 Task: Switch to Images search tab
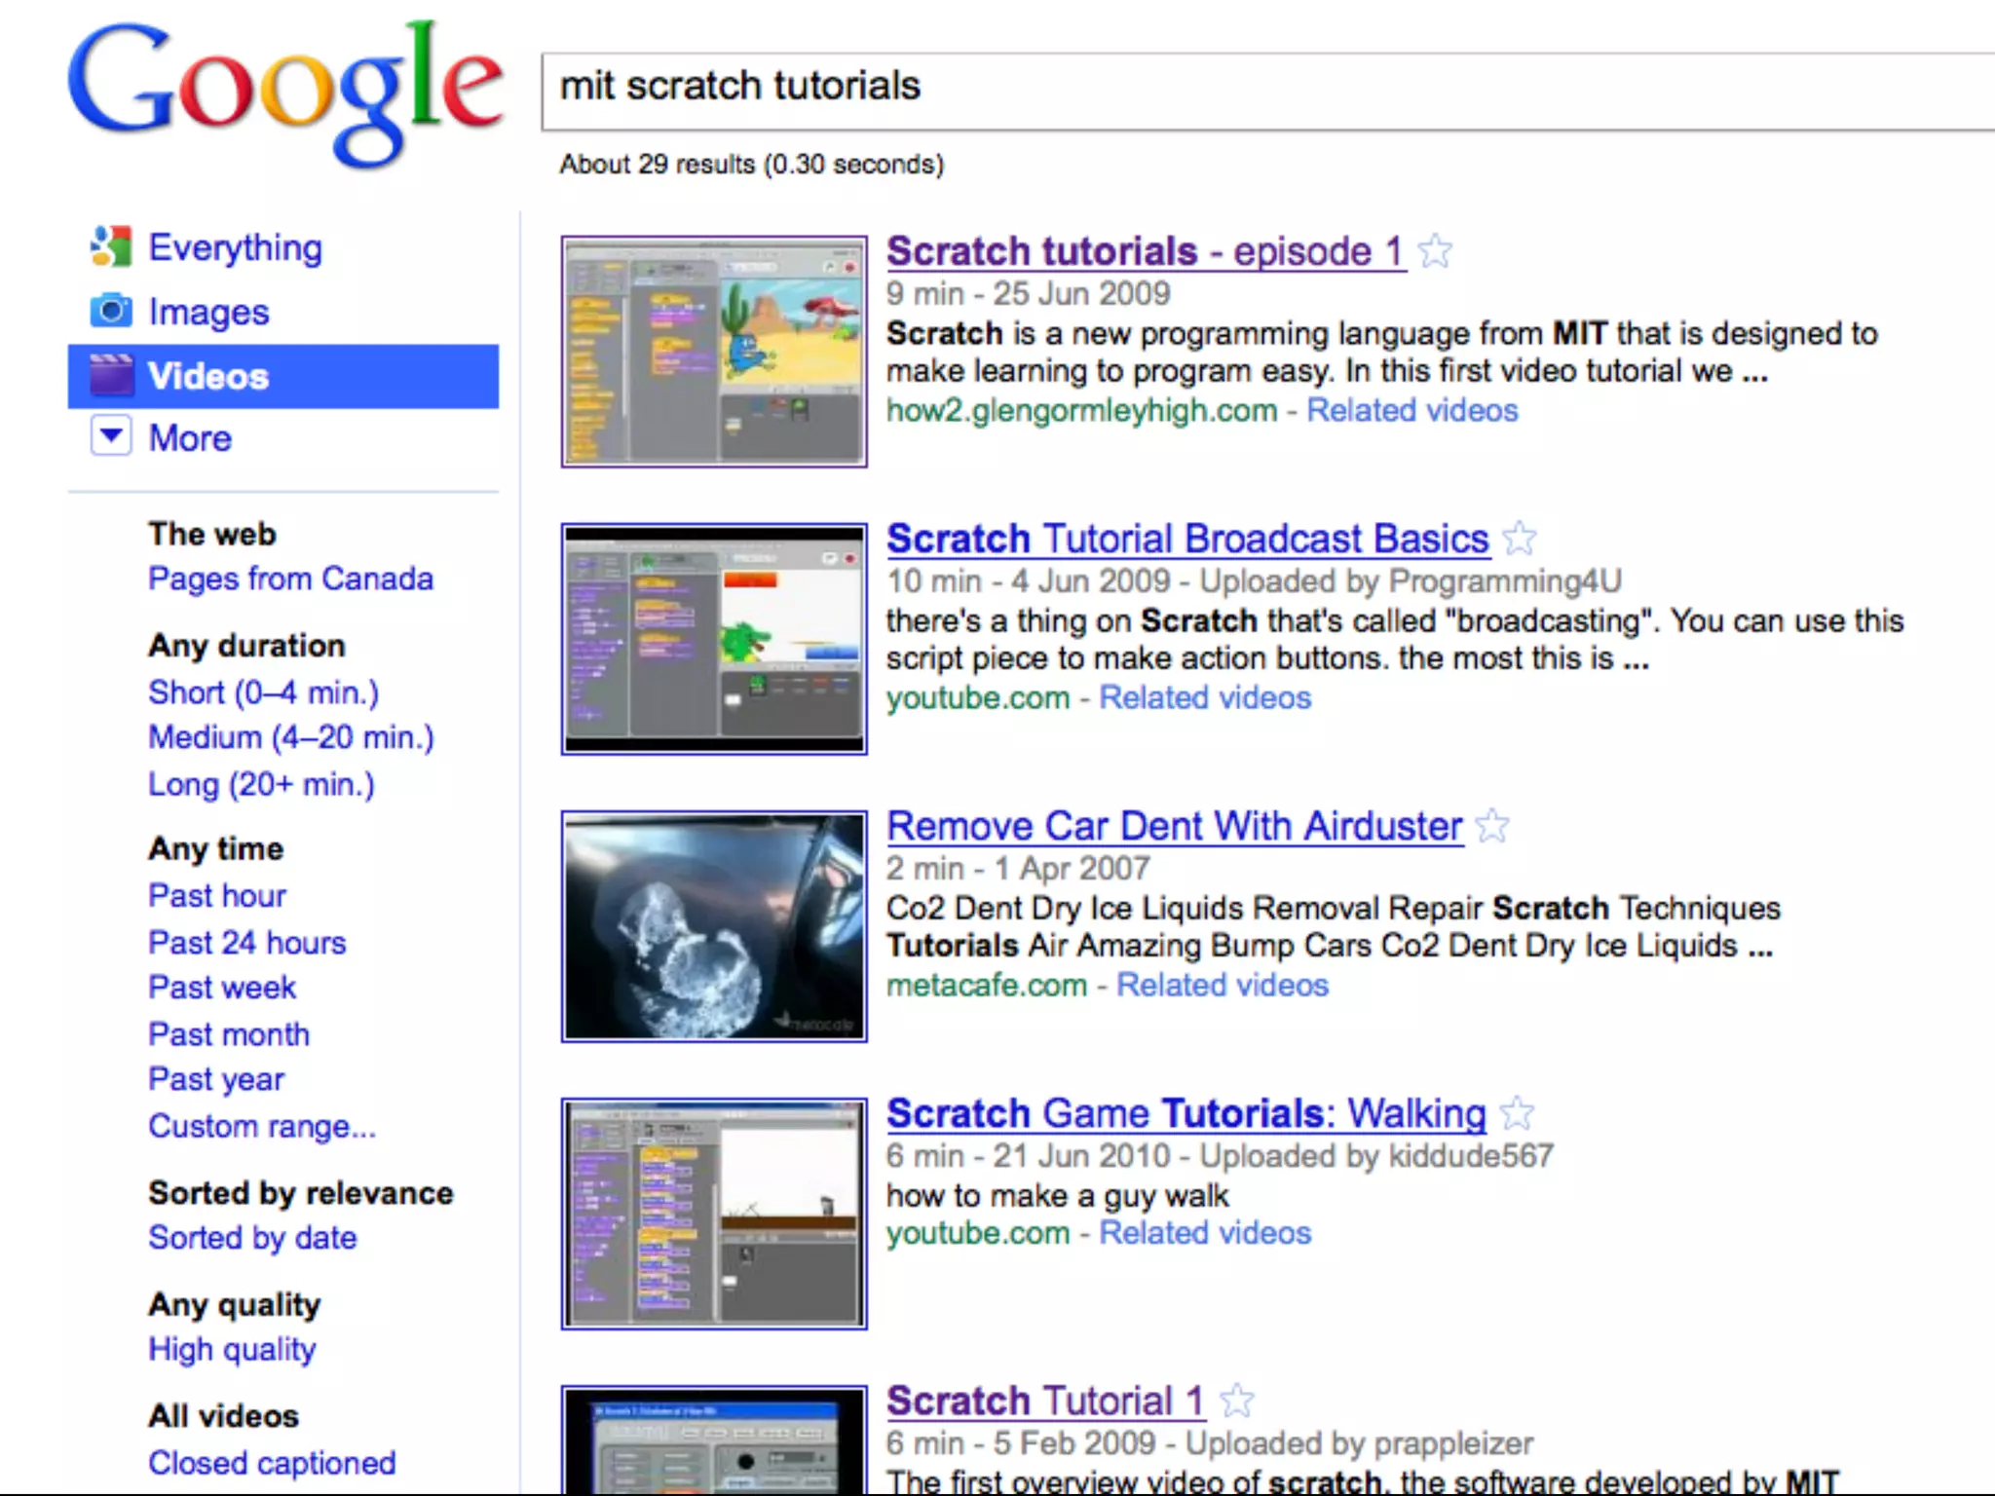point(208,313)
